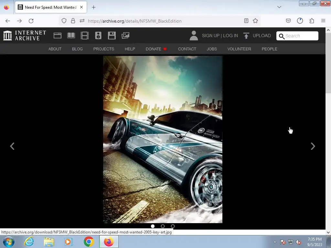The width and height of the screenshot is (331, 248).
Task: Select the third carousel dot
Action: pyautogui.click(x=173, y=226)
